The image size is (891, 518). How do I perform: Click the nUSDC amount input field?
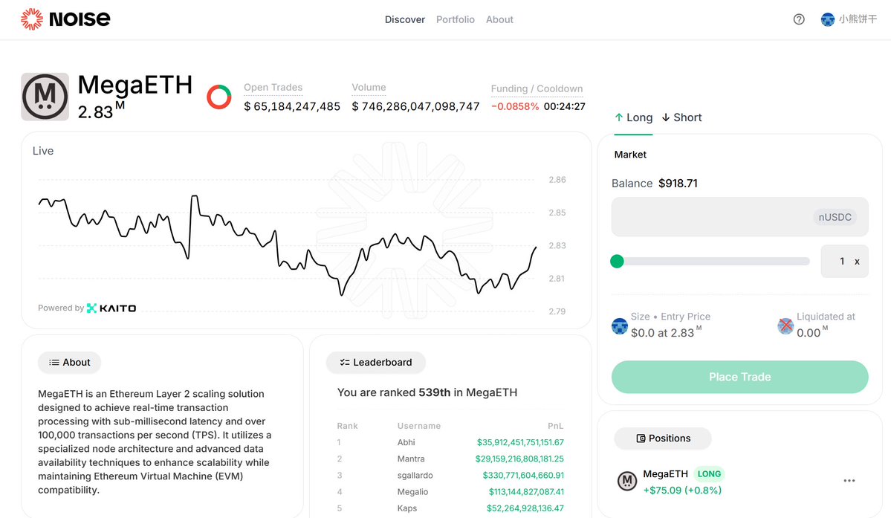coord(740,217)
